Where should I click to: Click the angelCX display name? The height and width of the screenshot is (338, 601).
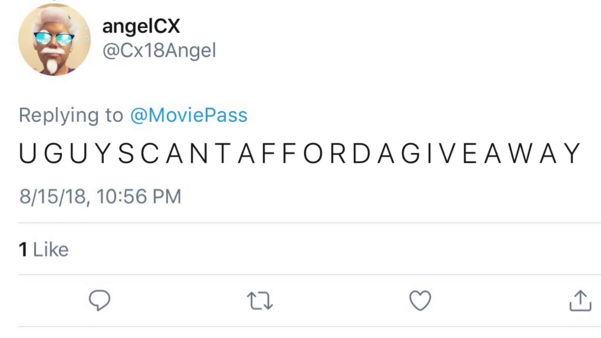coord(141,26)
